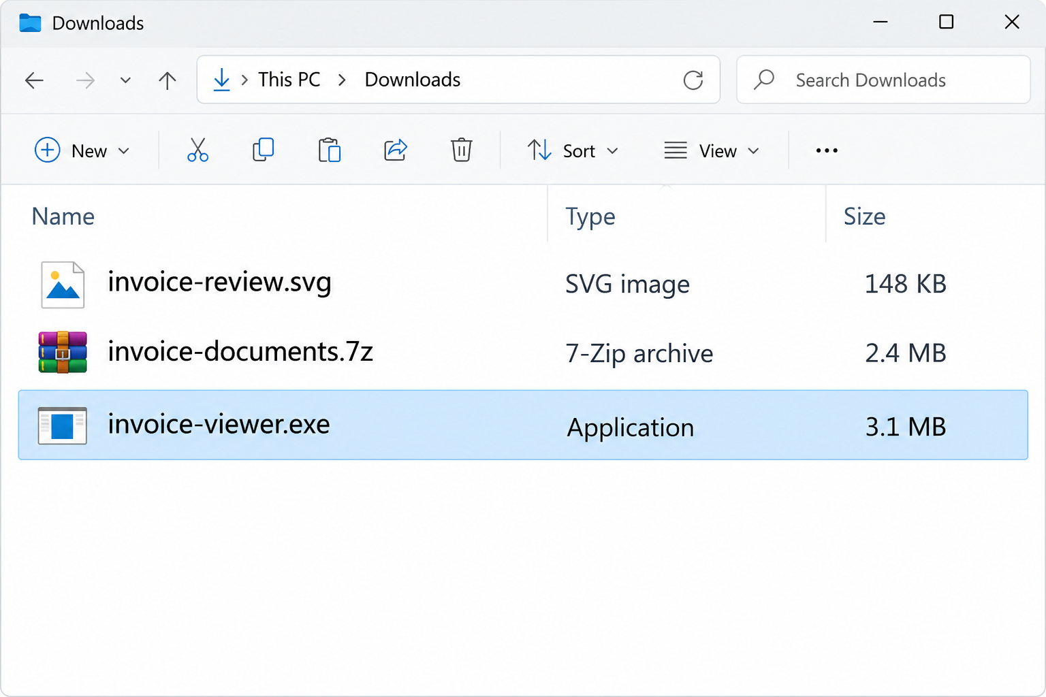
Task: Click This PC in the address path
Action: (x=289, y=80)
